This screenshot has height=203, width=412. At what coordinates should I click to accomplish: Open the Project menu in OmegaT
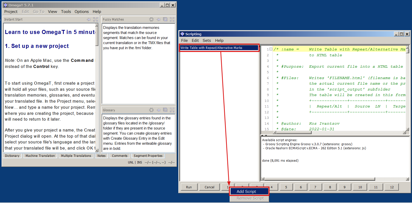(11, 12)
